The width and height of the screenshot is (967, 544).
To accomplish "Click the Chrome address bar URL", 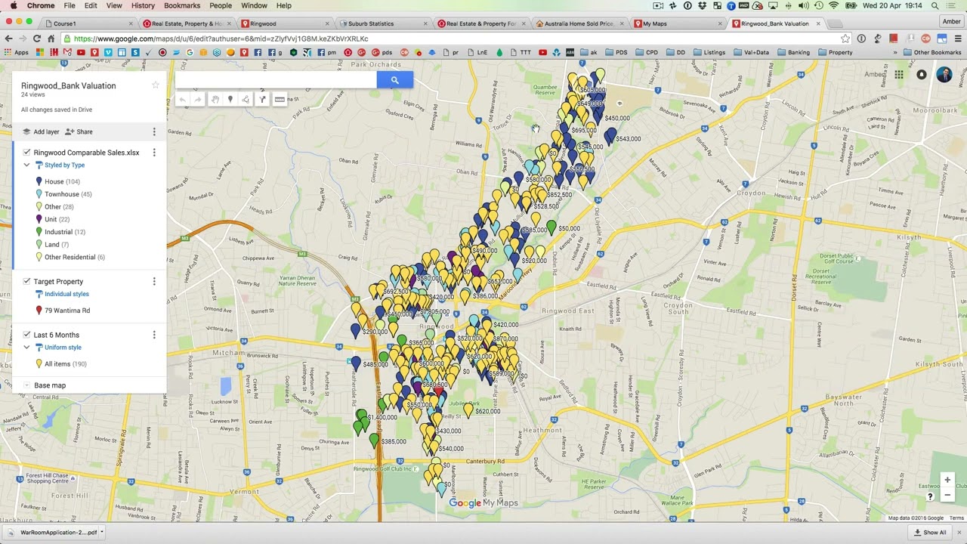I will (221, 39).
